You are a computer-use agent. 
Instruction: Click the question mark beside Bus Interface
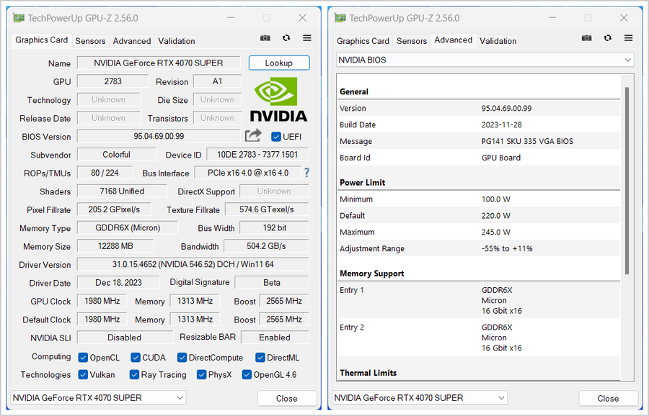307,173
